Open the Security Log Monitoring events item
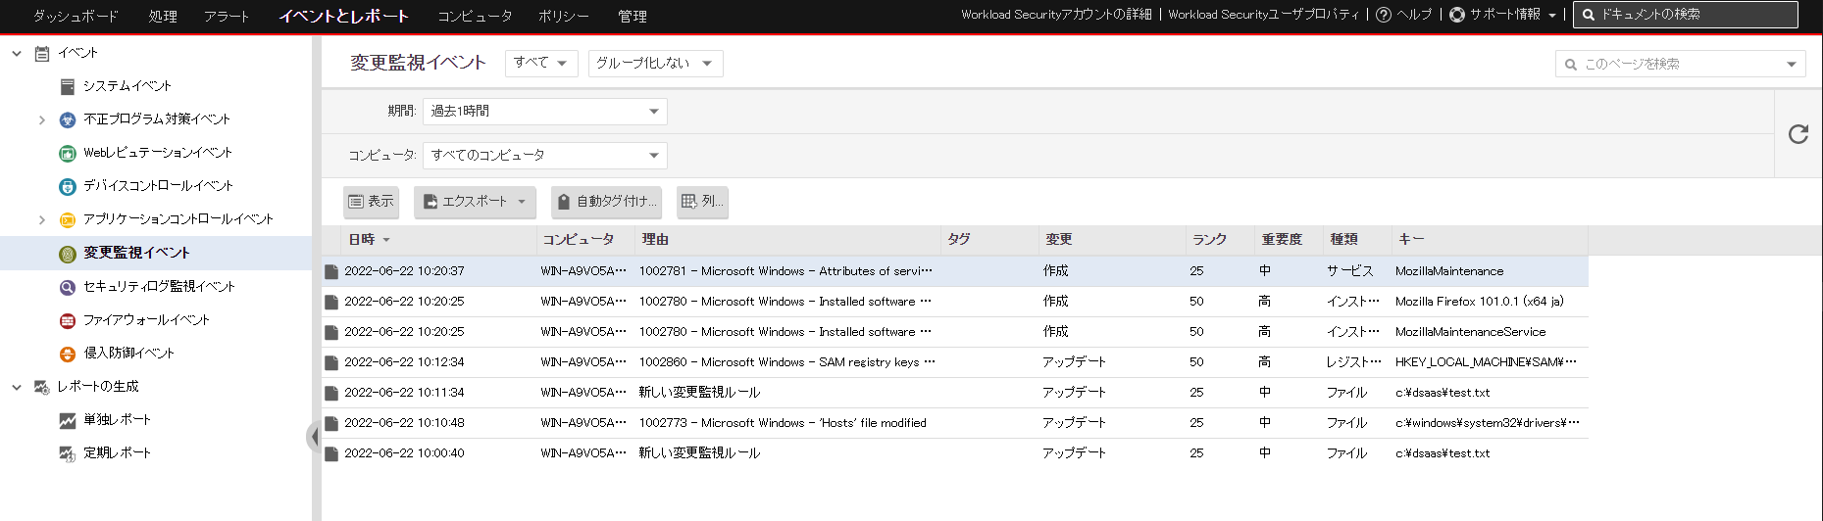 click(159, 287)
